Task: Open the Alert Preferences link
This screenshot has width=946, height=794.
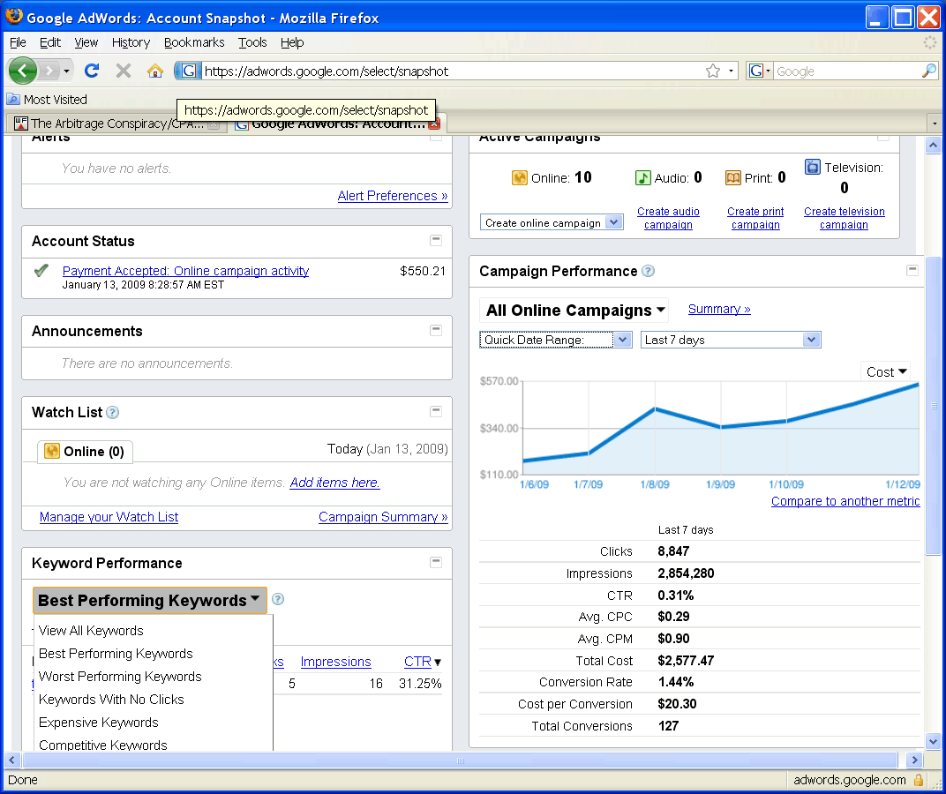Action: pyautogui.click(x=393, y=196)
